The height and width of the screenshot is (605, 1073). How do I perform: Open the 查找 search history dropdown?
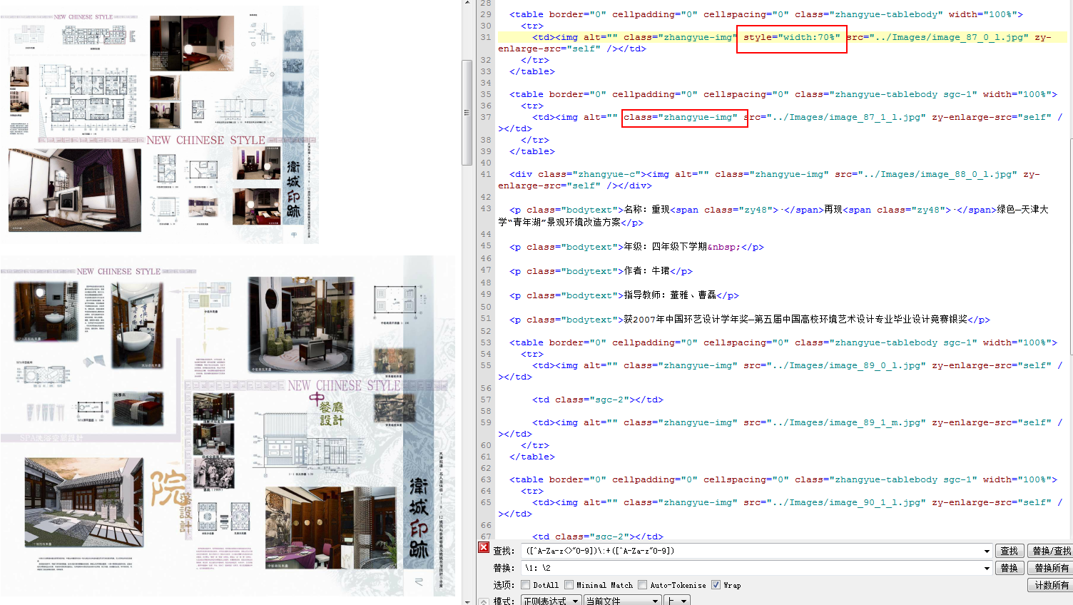(x=987, y=551)
